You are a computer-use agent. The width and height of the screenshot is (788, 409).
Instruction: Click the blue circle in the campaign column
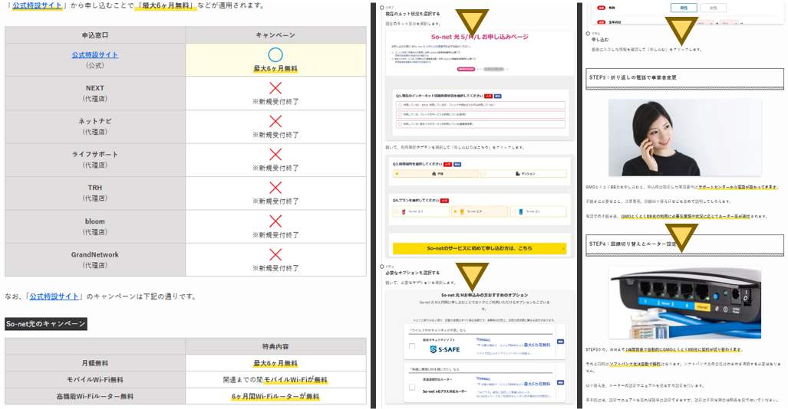pyautogui.click(x=275, y=54)
